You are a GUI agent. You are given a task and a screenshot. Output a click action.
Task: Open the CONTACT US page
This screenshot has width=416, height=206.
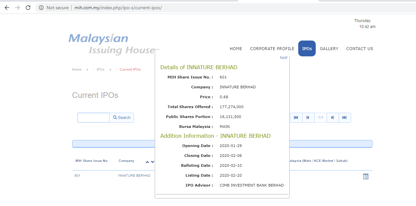point(360,48)
